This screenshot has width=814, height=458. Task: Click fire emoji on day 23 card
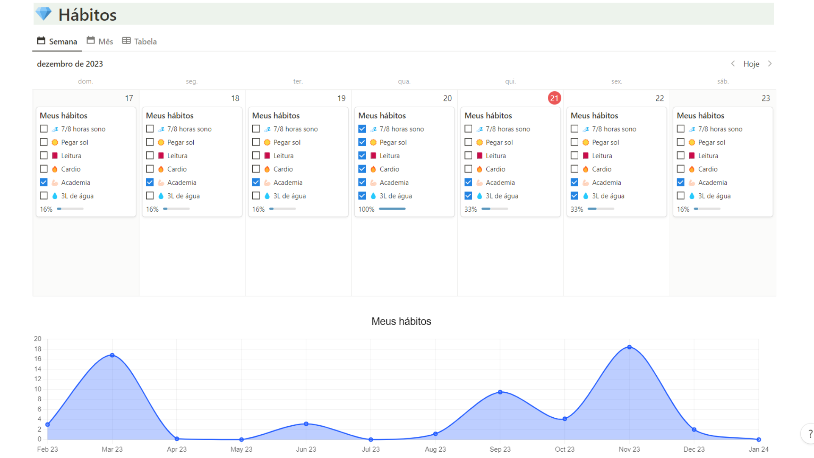point(692,169)
